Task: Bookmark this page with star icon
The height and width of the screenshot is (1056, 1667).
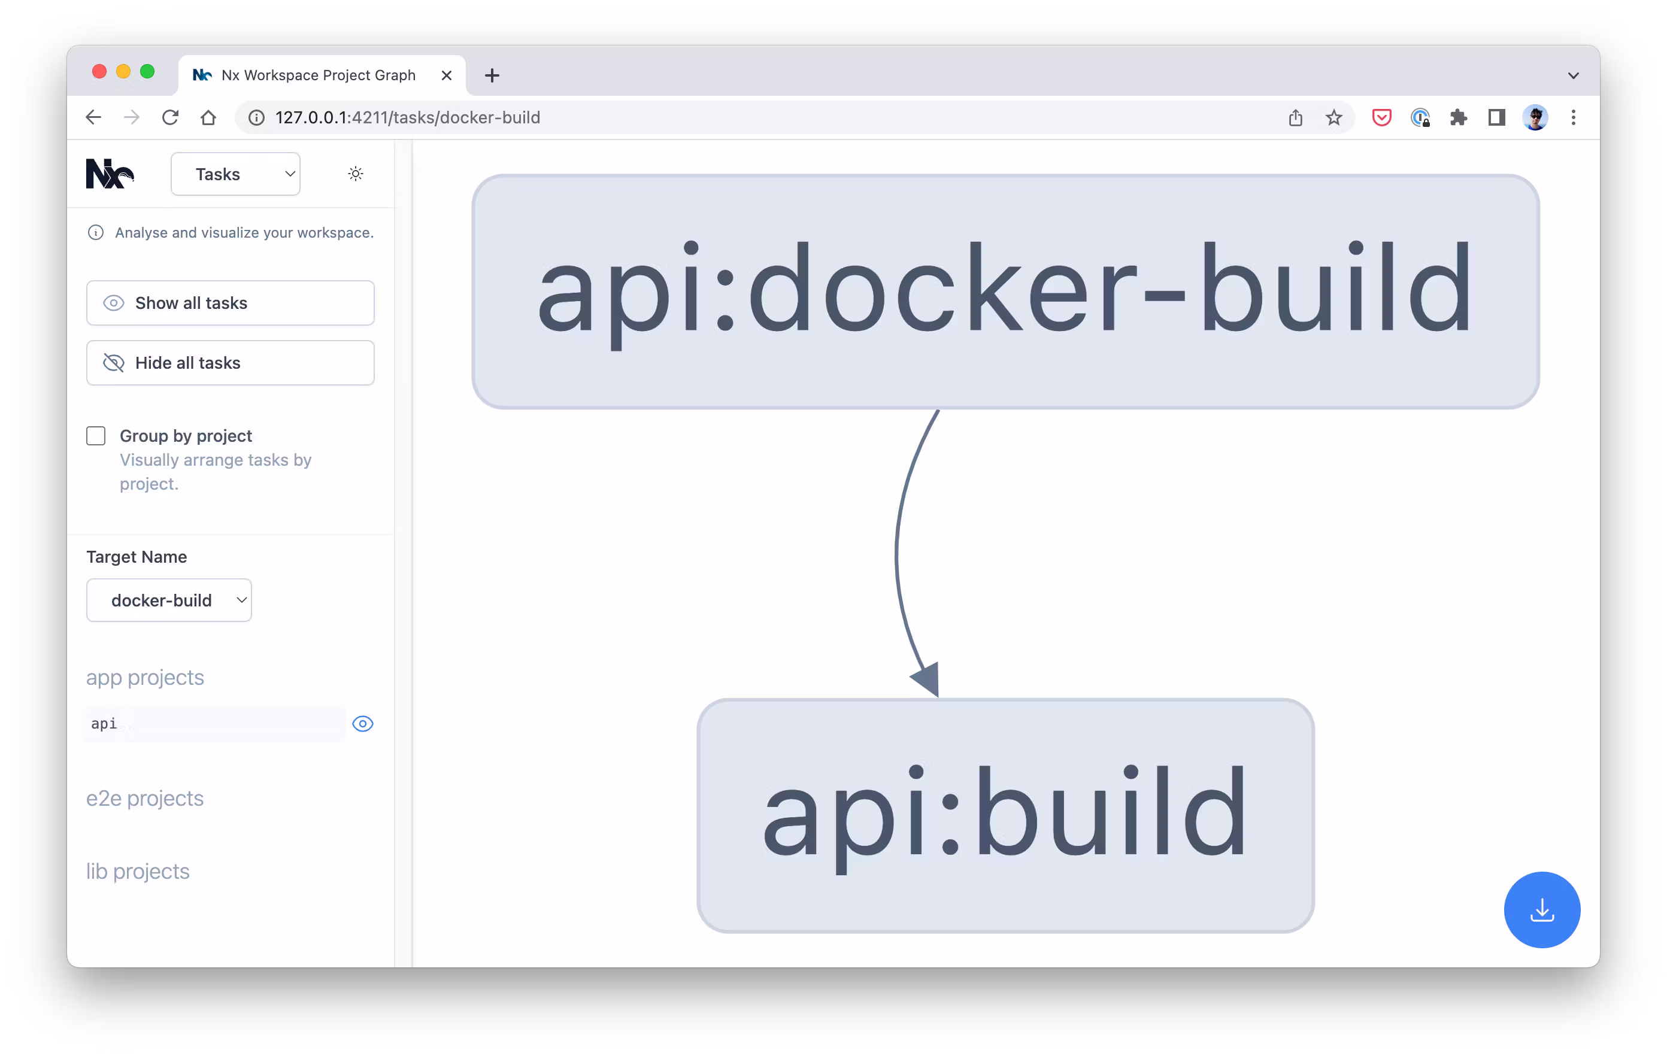Action: [1333, 118]
